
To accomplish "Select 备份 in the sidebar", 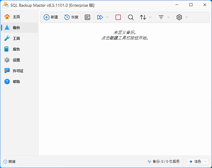I will click(20, 27).
